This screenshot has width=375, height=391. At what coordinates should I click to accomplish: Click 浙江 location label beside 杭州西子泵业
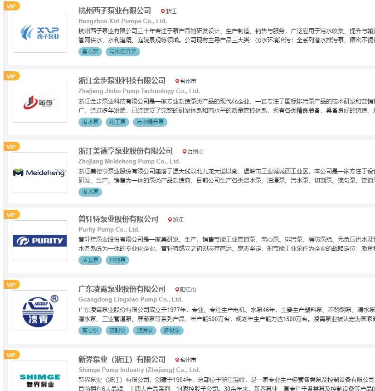click(x=171, y=11)
